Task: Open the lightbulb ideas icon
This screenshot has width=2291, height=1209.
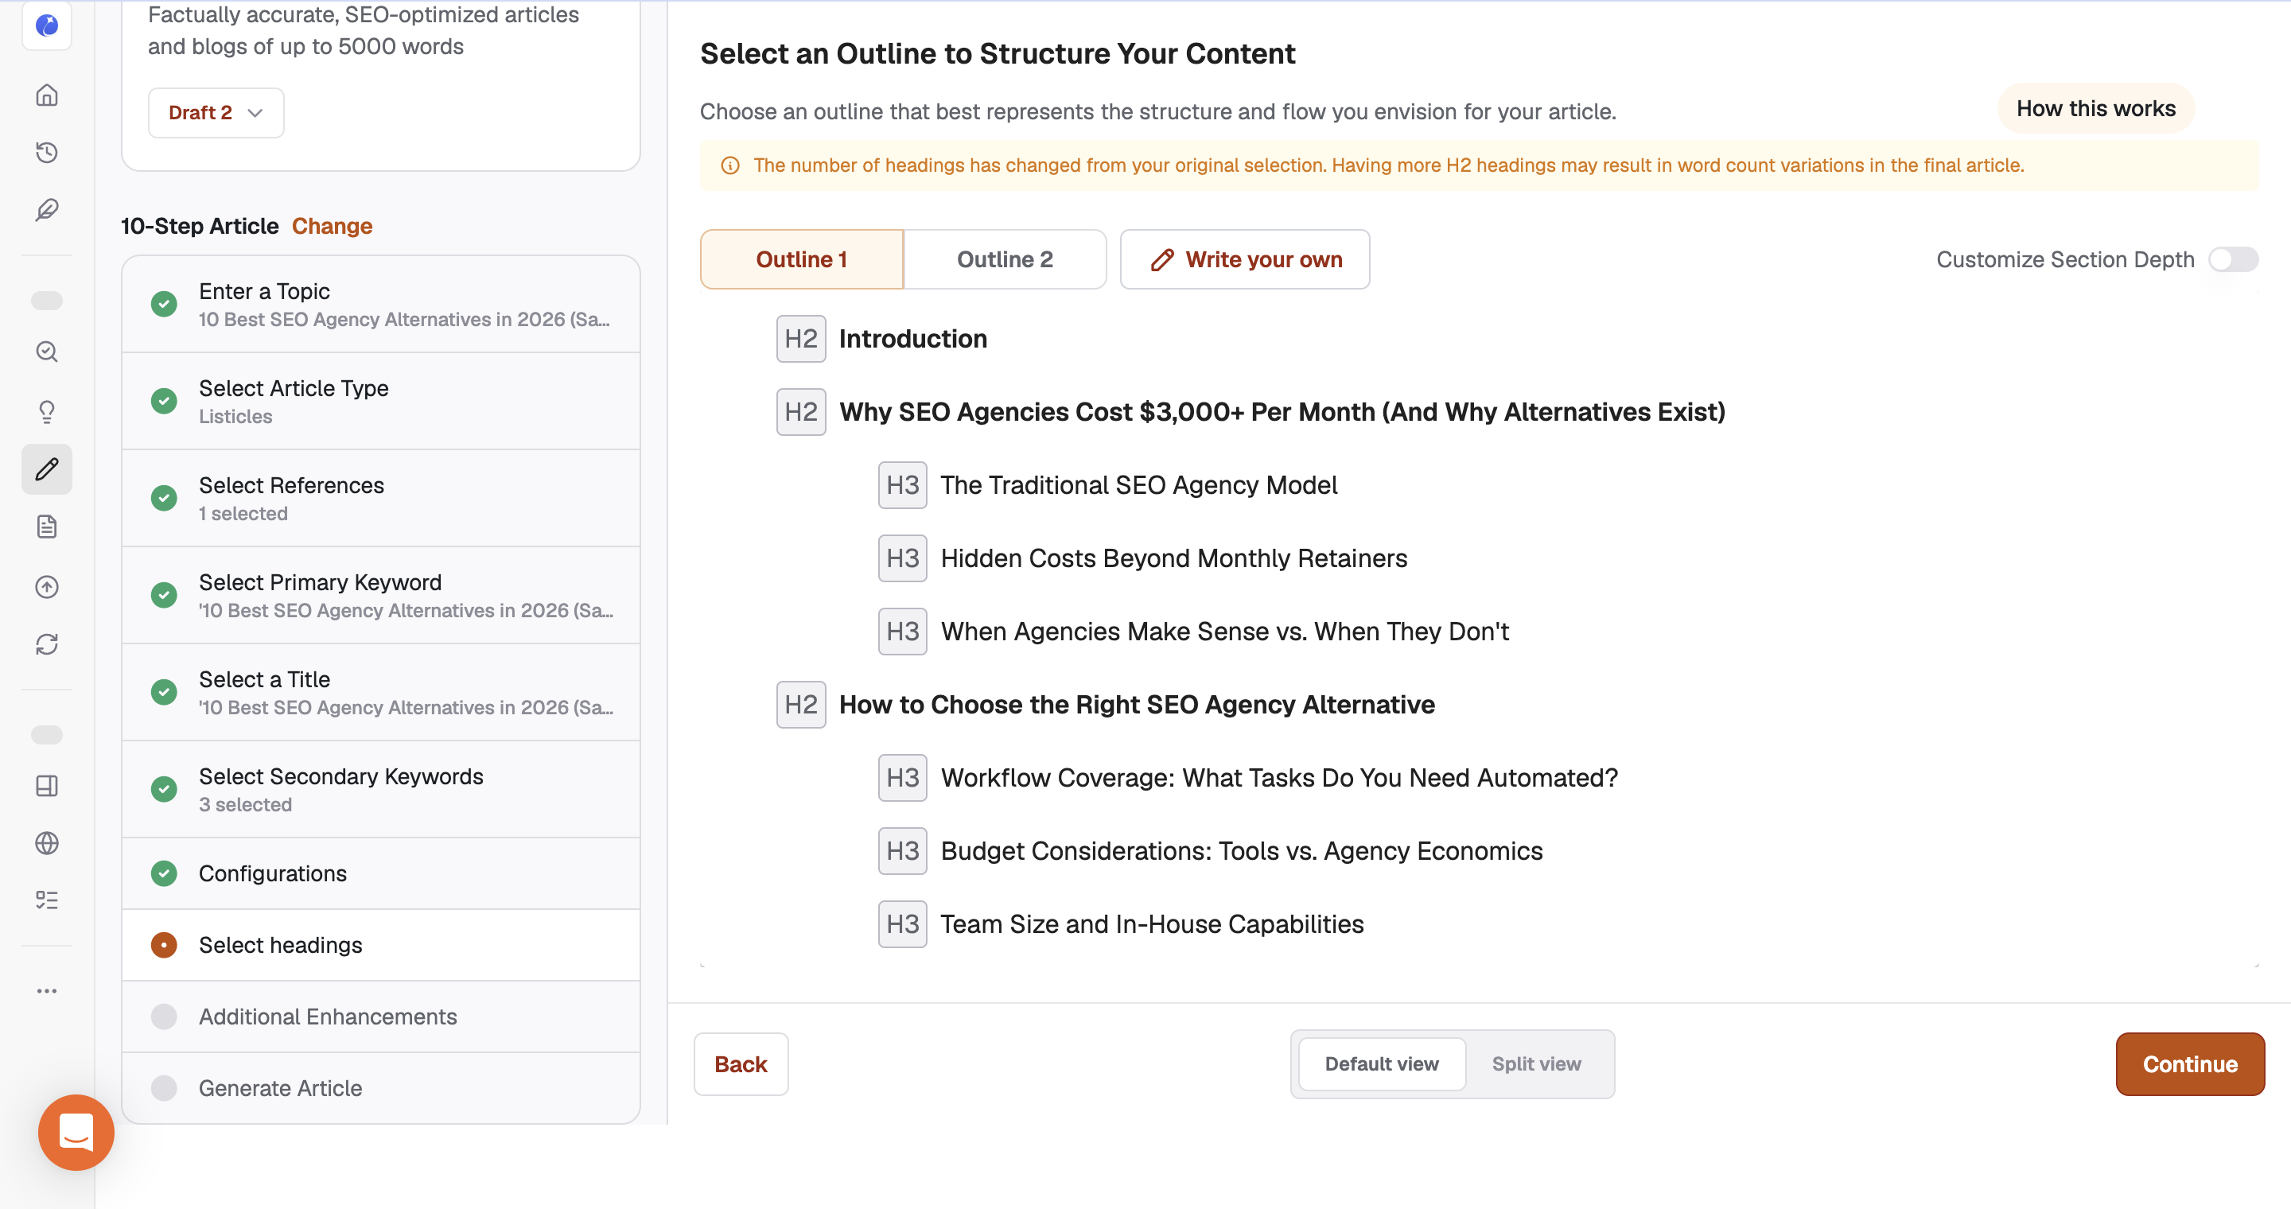Action: (47, 410)
